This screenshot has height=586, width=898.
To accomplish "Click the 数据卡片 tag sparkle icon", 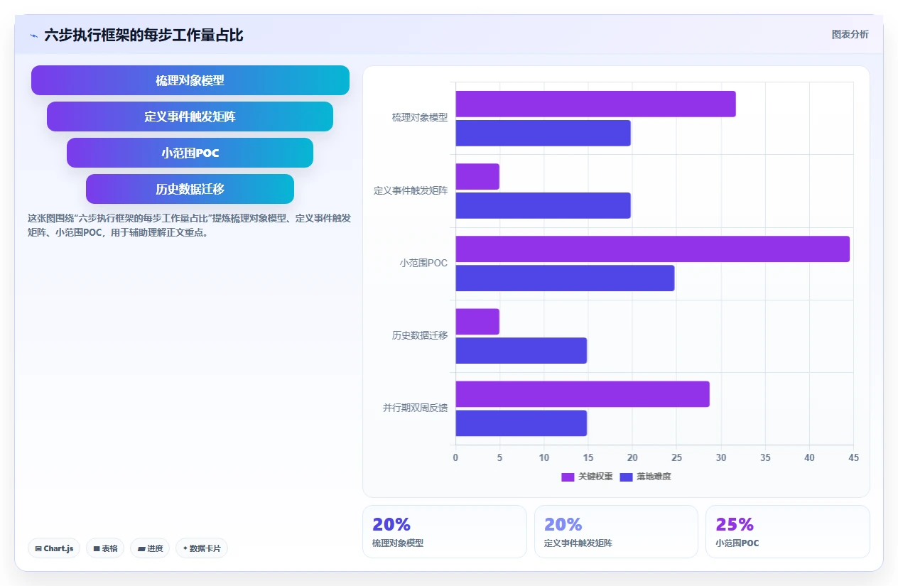I will coord(185,548).
